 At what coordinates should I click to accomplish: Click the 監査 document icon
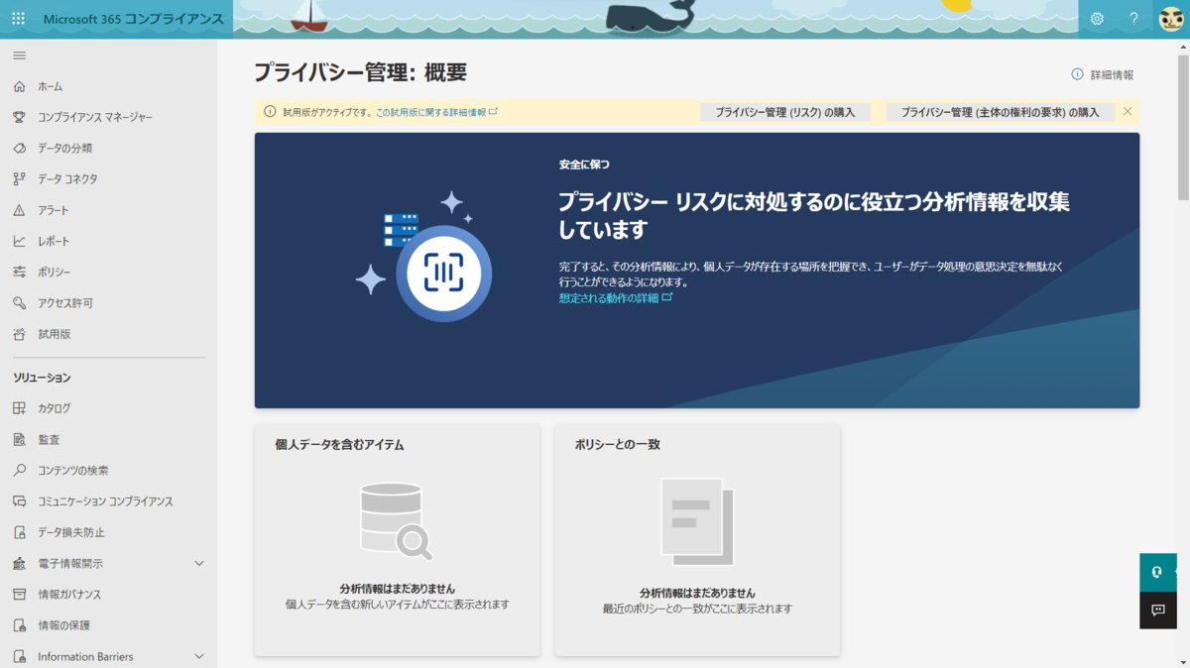[x=19, y=439]
